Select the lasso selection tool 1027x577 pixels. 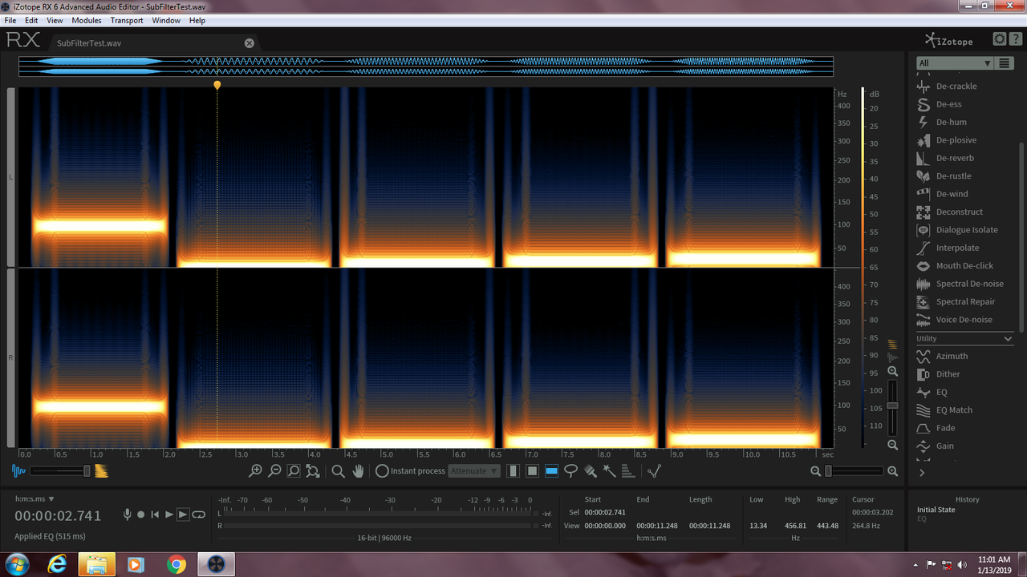[x=570, y=471]
